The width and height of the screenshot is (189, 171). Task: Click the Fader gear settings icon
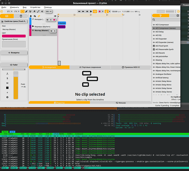(8, 97)
